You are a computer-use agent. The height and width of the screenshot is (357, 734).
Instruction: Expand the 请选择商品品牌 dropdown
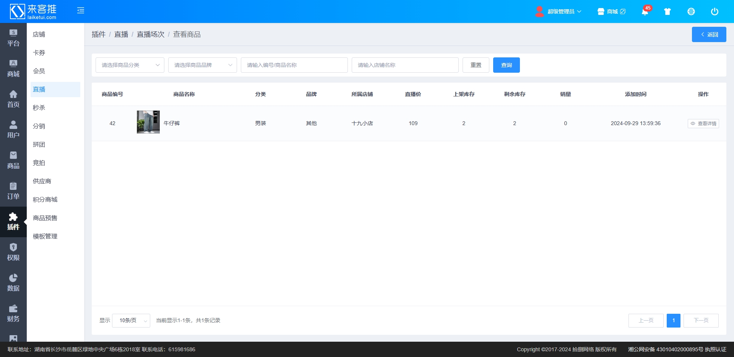tap(203, 65)
